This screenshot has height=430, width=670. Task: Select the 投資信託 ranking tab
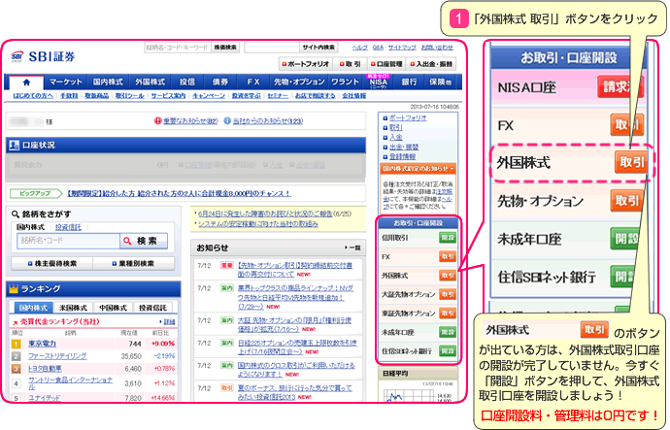pyautogui.click(x=153, y=308)
